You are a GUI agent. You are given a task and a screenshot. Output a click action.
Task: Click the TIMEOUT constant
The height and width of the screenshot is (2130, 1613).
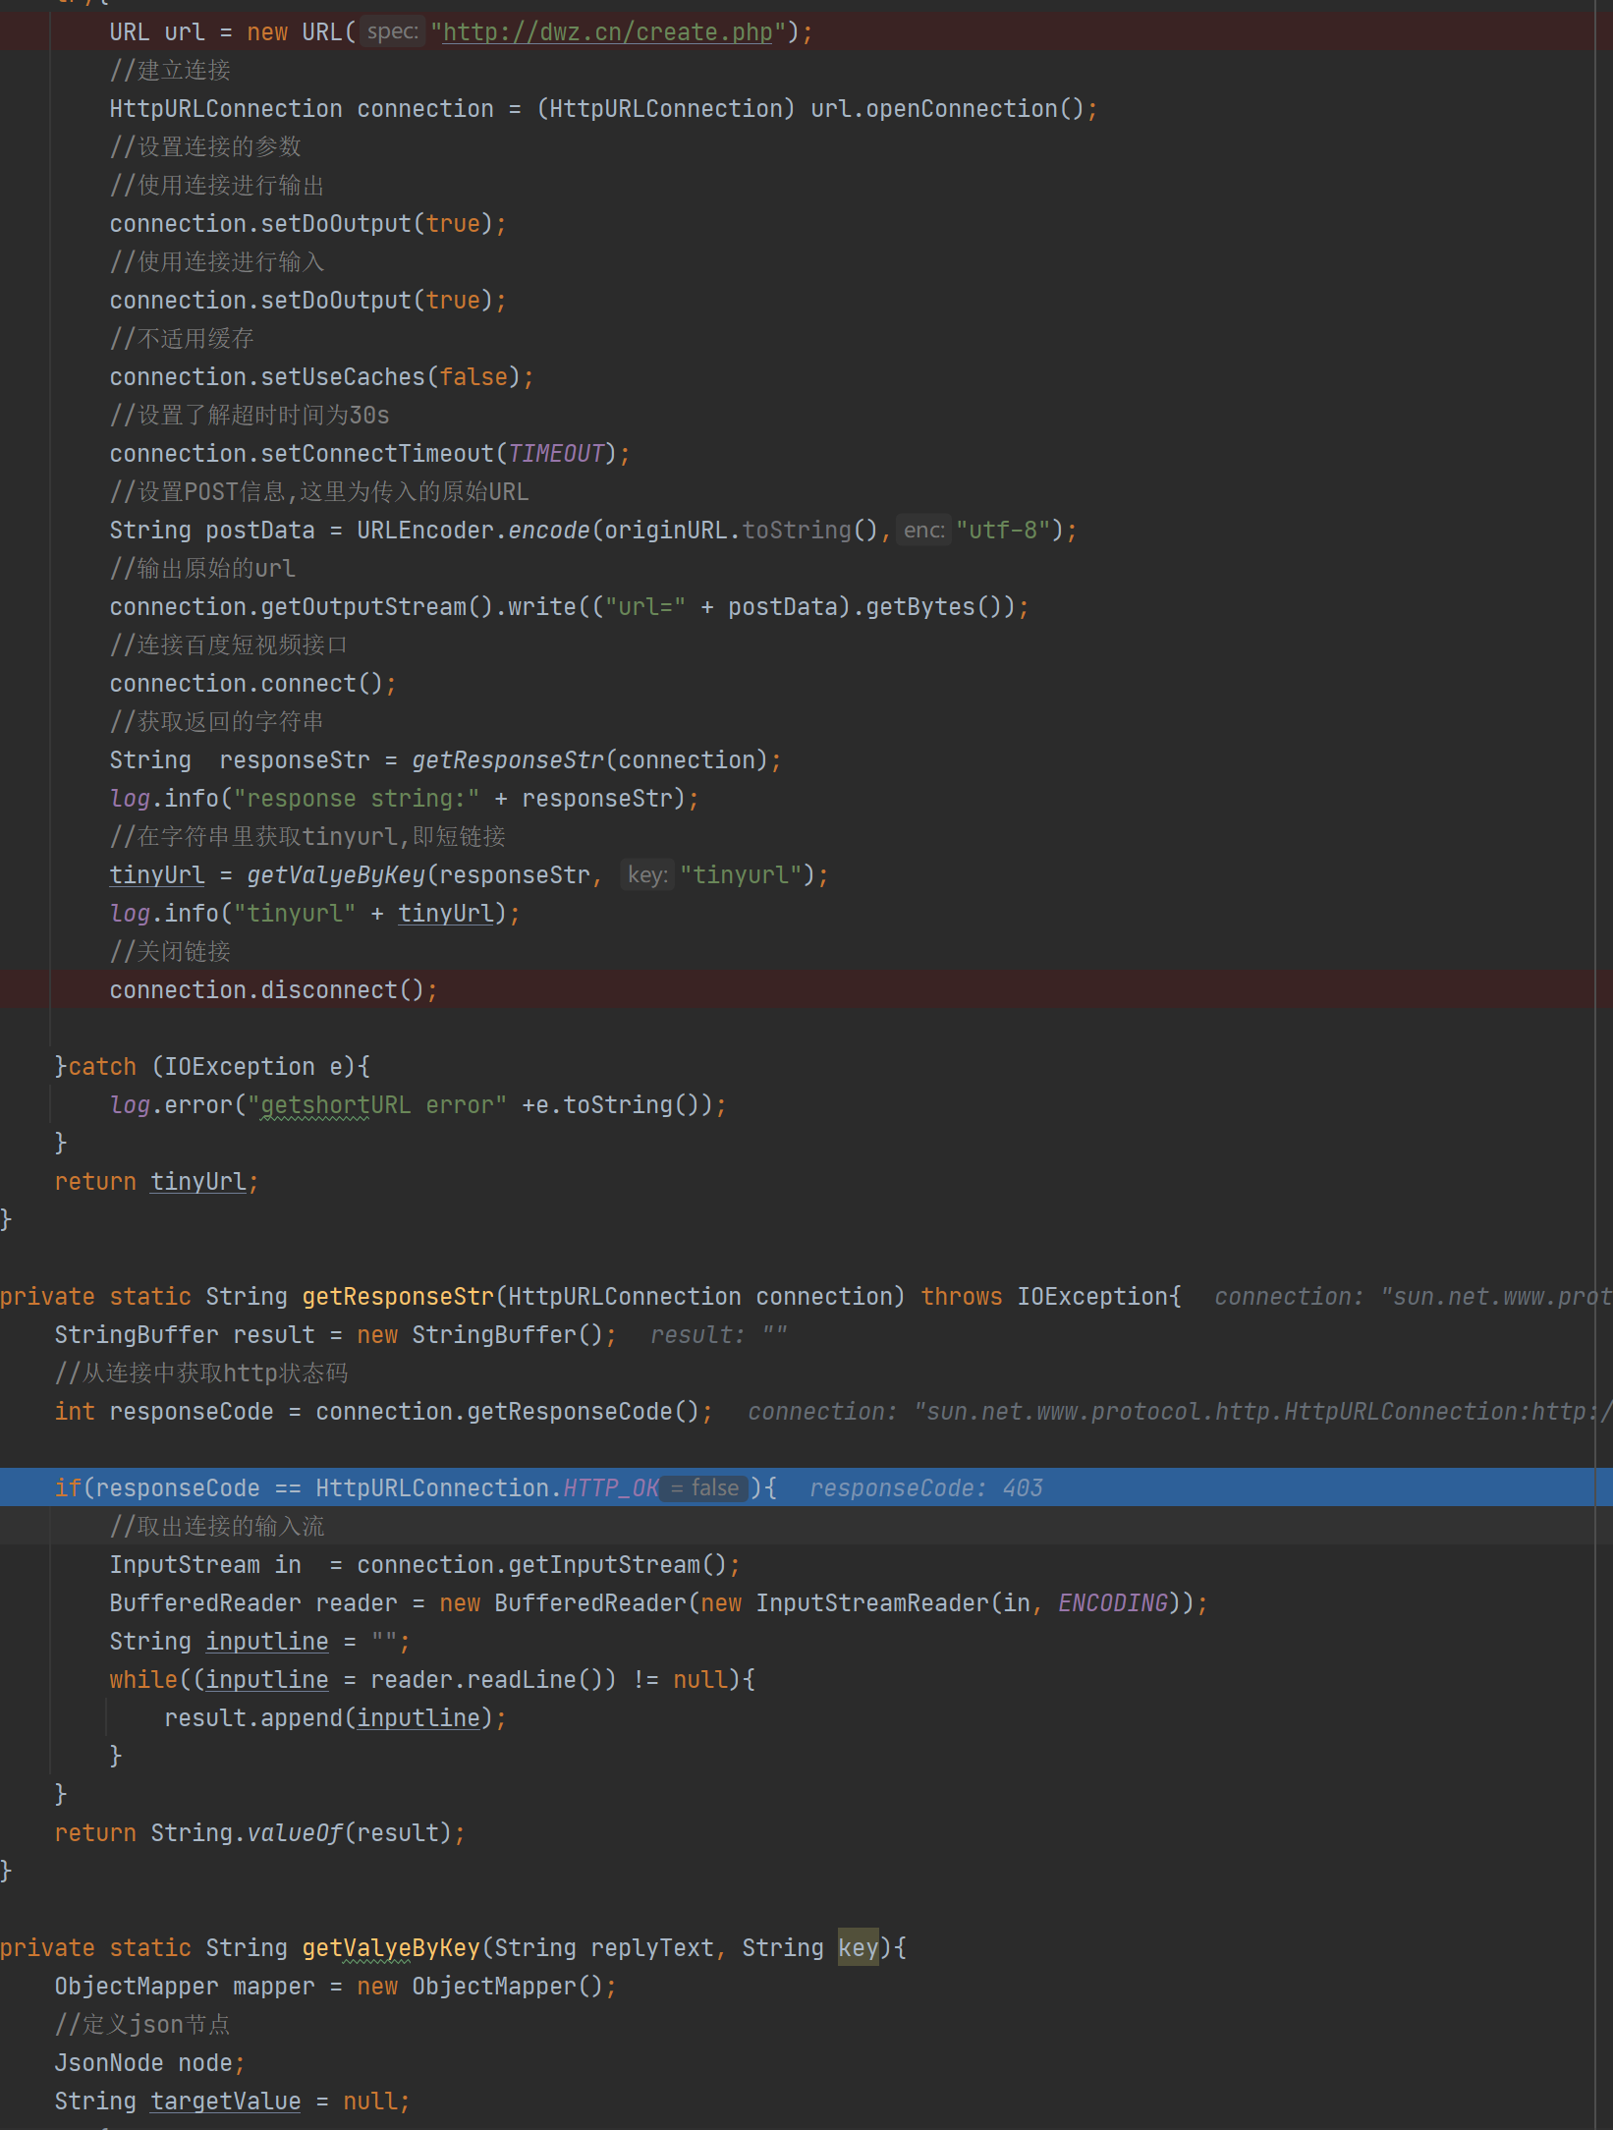point(555,454)
